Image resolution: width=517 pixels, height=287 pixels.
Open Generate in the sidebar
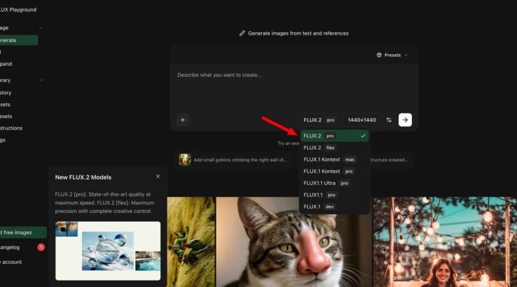(18, 40)
